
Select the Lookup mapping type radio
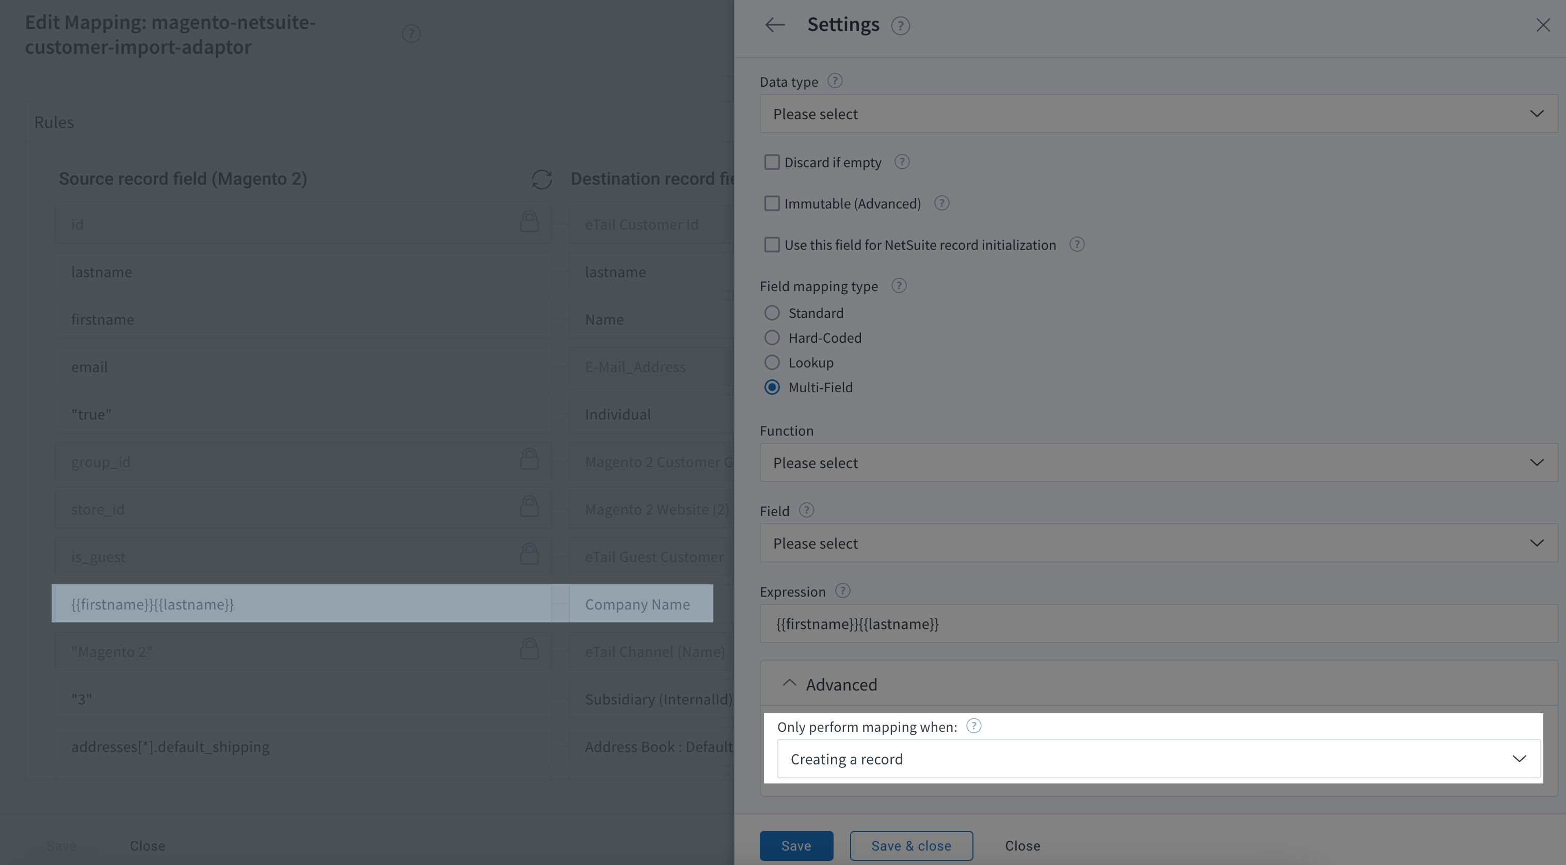pos(772,363)
